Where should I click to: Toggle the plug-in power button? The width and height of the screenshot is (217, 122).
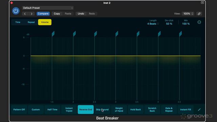16,11
